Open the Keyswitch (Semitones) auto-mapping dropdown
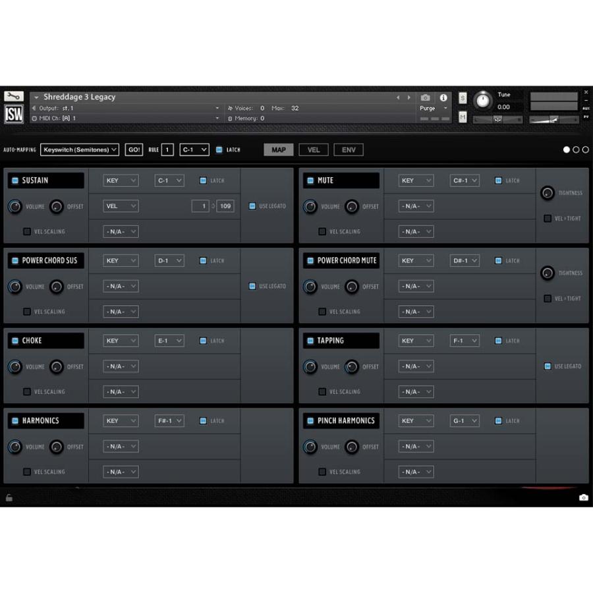 [80, 150]
